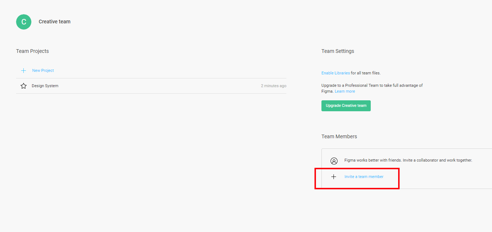Screen dimensions: 492x232
Task: Star the Design System project
Action: pos(24,86)
